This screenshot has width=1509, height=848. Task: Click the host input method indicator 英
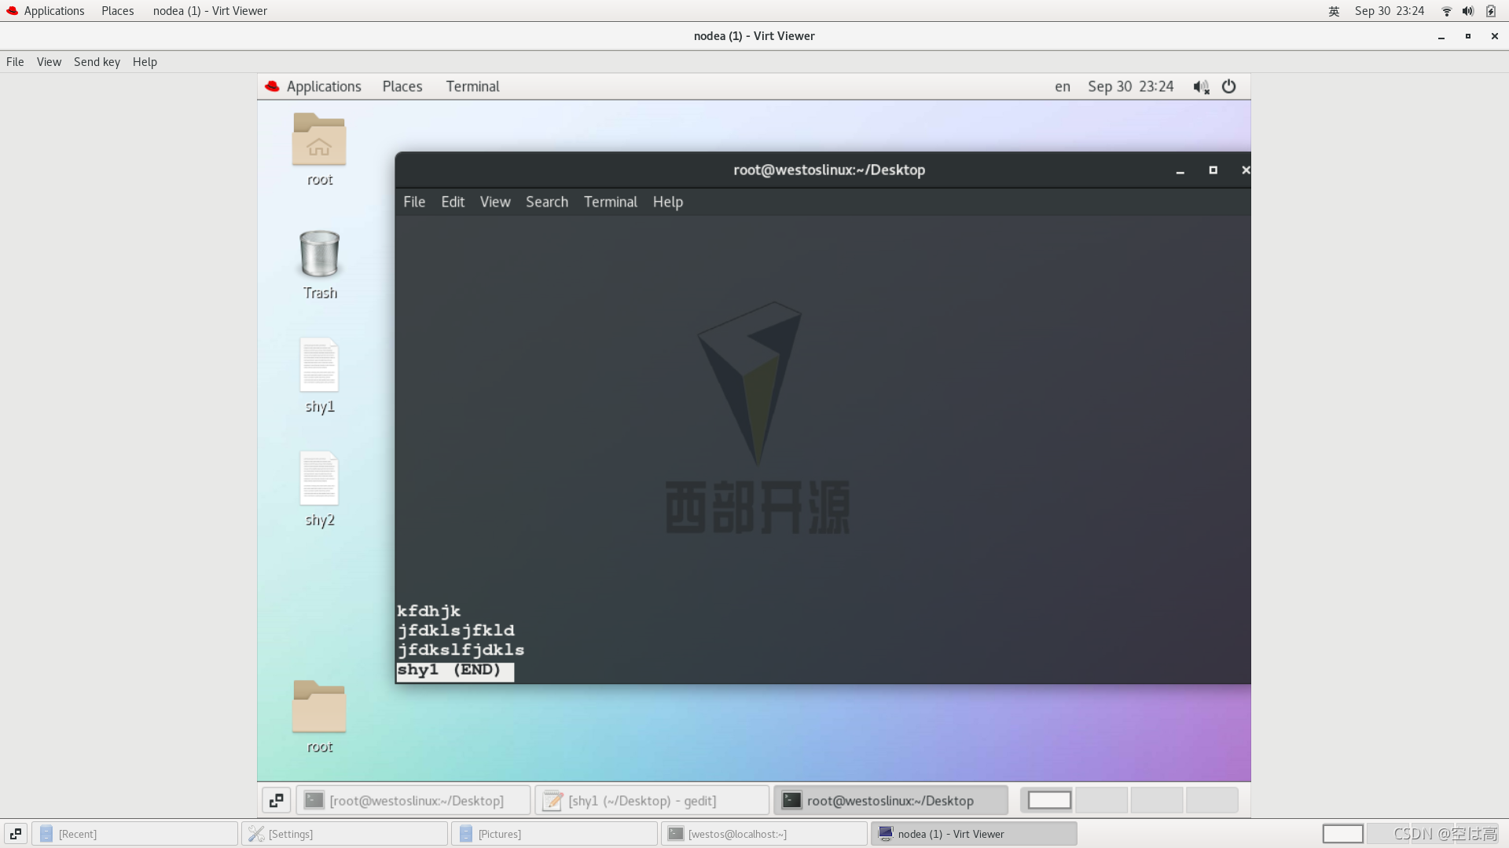1334,11
